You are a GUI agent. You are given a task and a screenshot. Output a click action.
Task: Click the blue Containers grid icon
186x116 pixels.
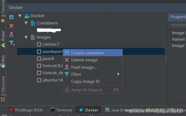pyautogui.click(x=33, y=23)
